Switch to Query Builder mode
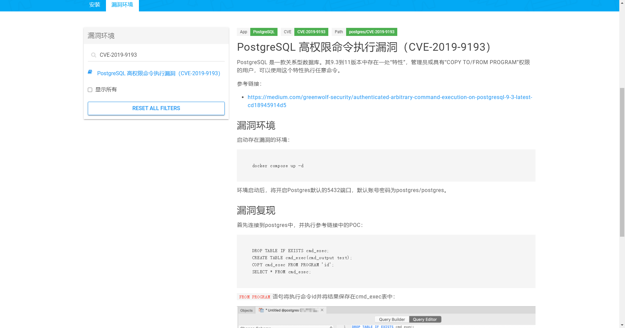This screenshot has width=625, height=328. click(392, 319)
